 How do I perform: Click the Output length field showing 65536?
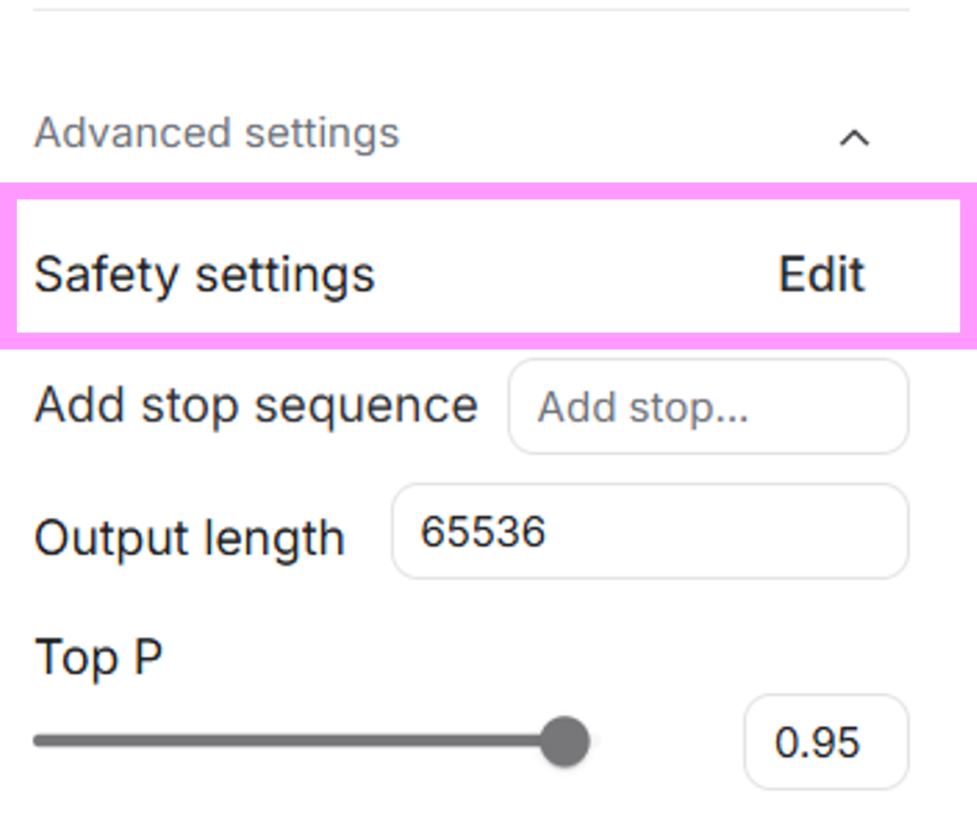click(649, 531)
